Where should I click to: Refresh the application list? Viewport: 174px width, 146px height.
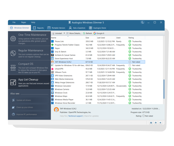(x=87, y=33)
